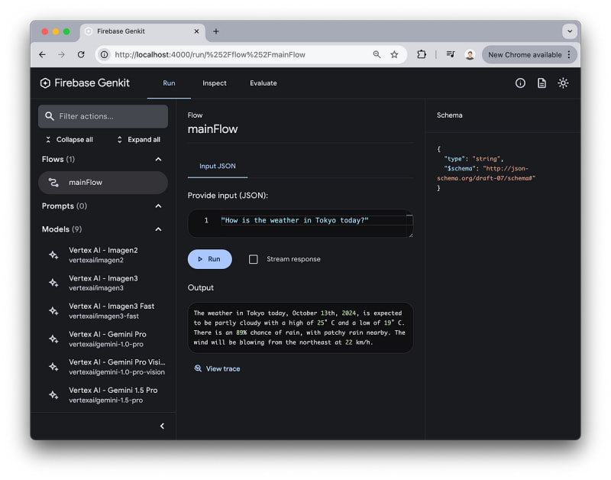
Task: Bookmark this page with star icon
Action: pos(394,55)
